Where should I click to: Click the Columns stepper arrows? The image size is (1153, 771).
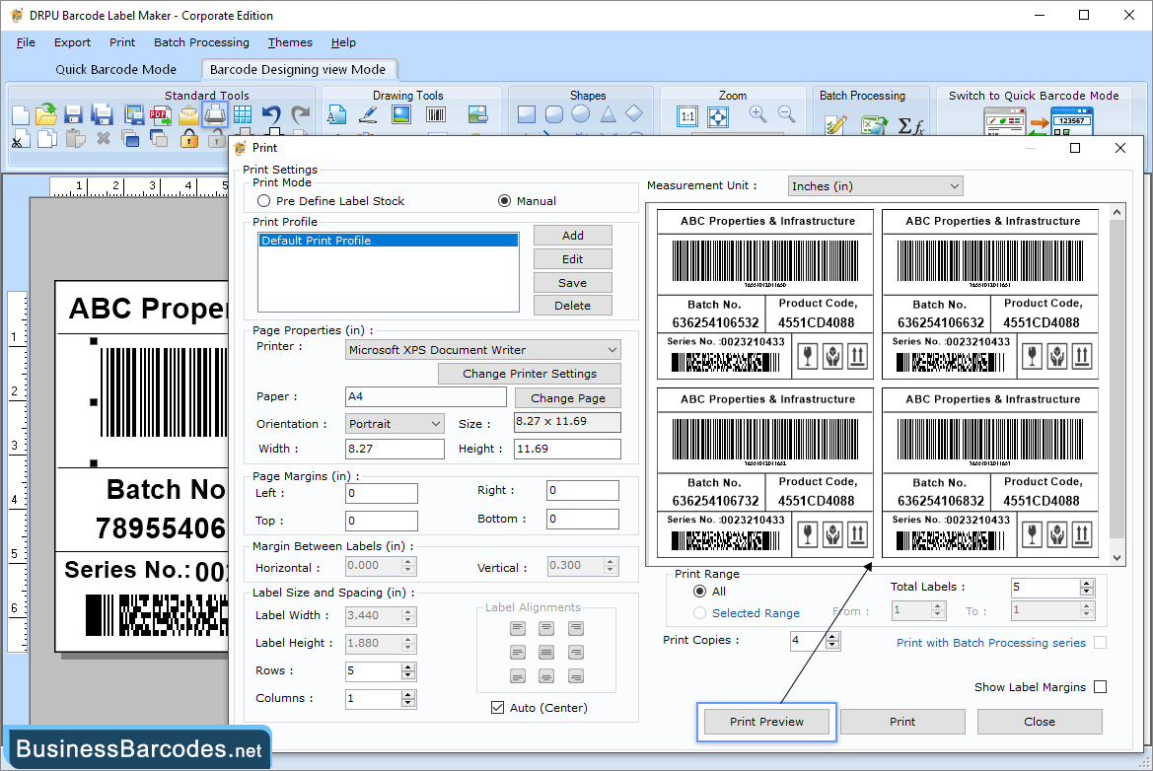[408, 698]
